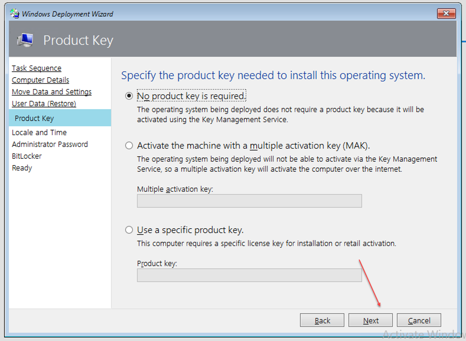This screenshot has width=466, height=341.
Task: Choose Use a specific product key option
Action: click(x=129, y=230)
